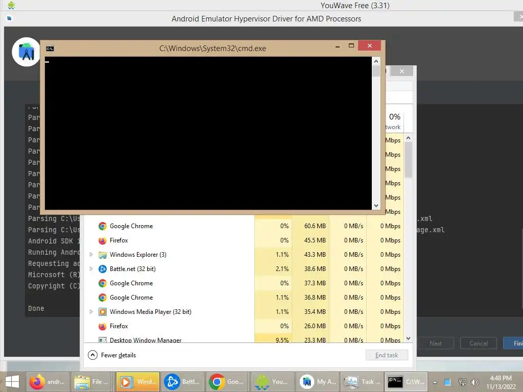523x392 pixels.
Task: Click the Cancel button in setup wizard
Action: point(478,344)
